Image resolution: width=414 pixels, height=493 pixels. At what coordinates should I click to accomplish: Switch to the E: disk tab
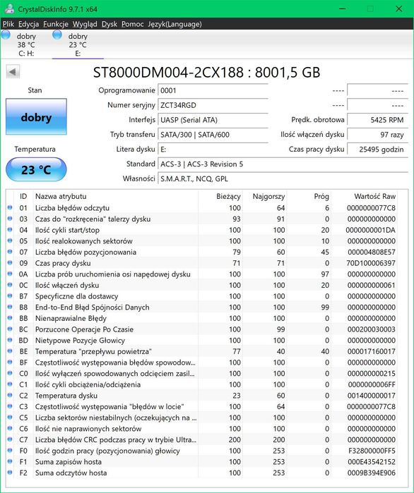[78, 44]
